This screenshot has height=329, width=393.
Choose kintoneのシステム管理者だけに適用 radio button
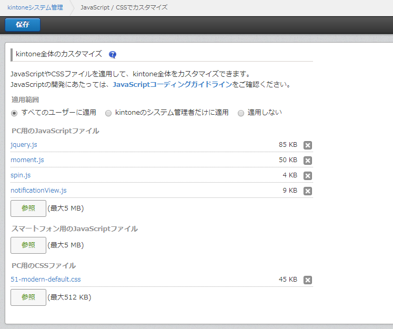click(108, 113)
